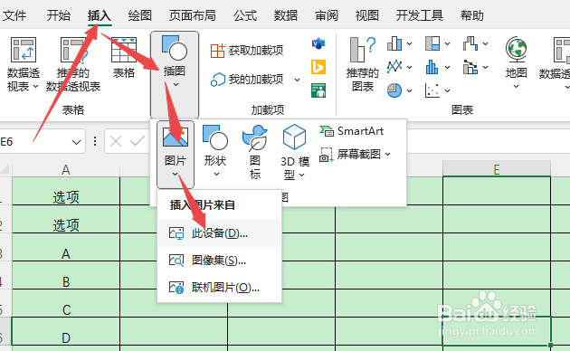Choose 图像集(S)... menu item
Screen dimensions: 570x351
click(x=219, y=261)
